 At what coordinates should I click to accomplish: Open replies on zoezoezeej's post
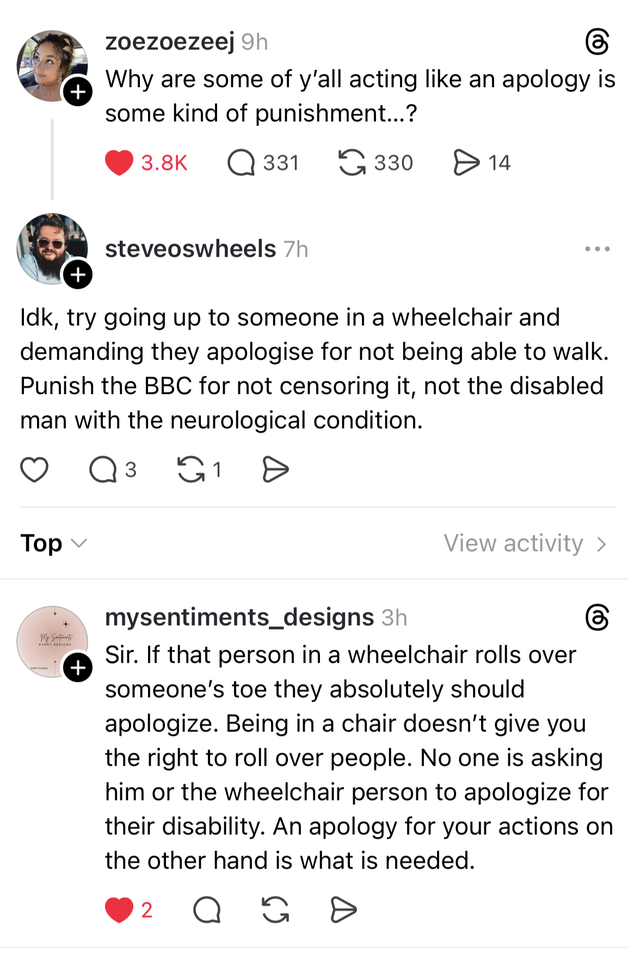point(241,163)
